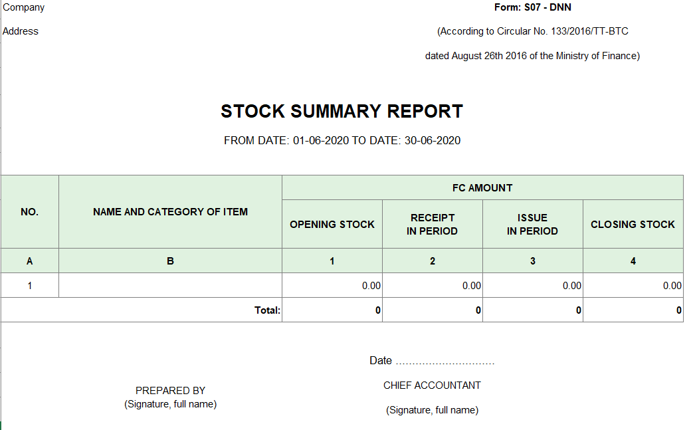Image resolution: width=695 pixels, height=430 pixels.
Task: Select the STOCK SUMMARY REPORT title
Action: pos(342,111)
